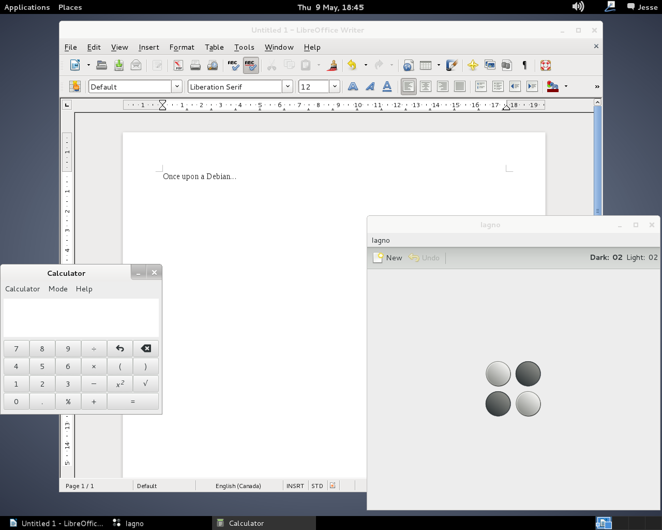Click the equals button in Calculator

pyautogui.click(x=133, y=401)
